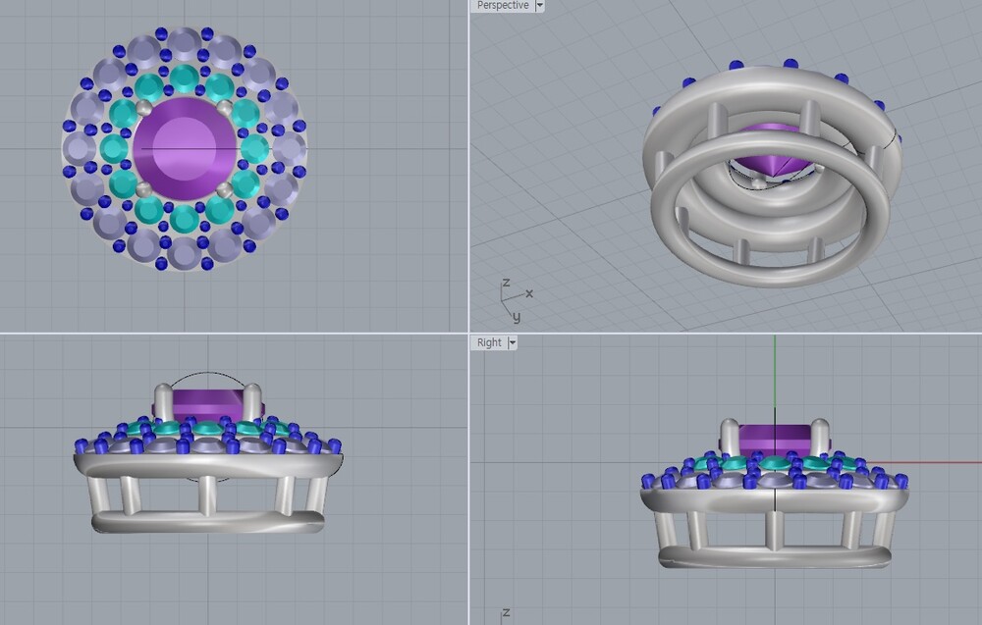Screen dimensions: 982x625
Task: Open the Perspective viewport dropdown arrow
Action: coord(540,6)
